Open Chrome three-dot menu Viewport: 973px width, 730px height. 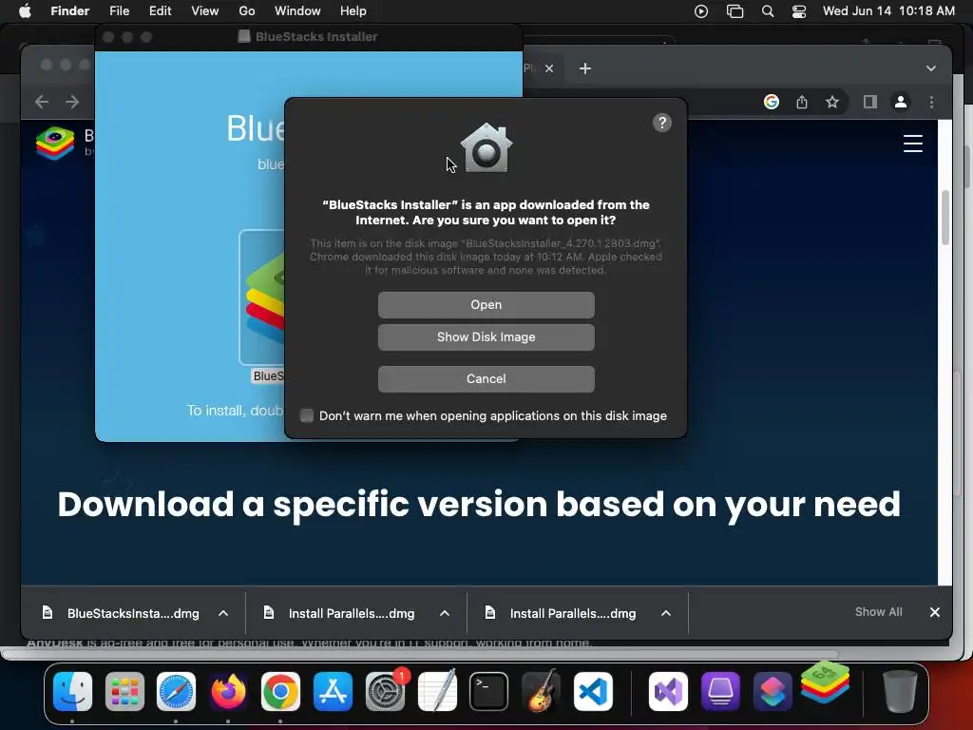tap(931, 102)
